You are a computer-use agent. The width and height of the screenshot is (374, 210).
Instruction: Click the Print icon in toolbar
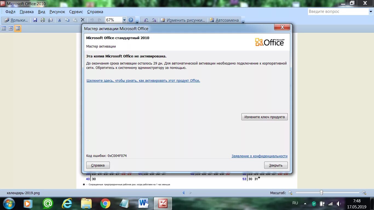(x=43, y=20)
